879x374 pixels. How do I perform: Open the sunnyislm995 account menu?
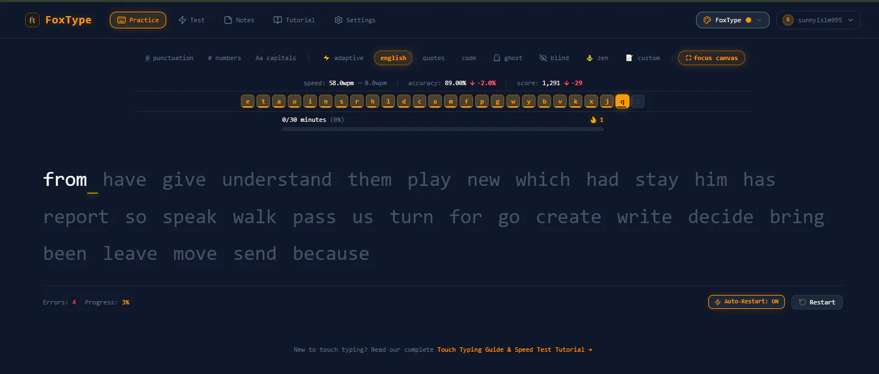[x=818, y=20]
